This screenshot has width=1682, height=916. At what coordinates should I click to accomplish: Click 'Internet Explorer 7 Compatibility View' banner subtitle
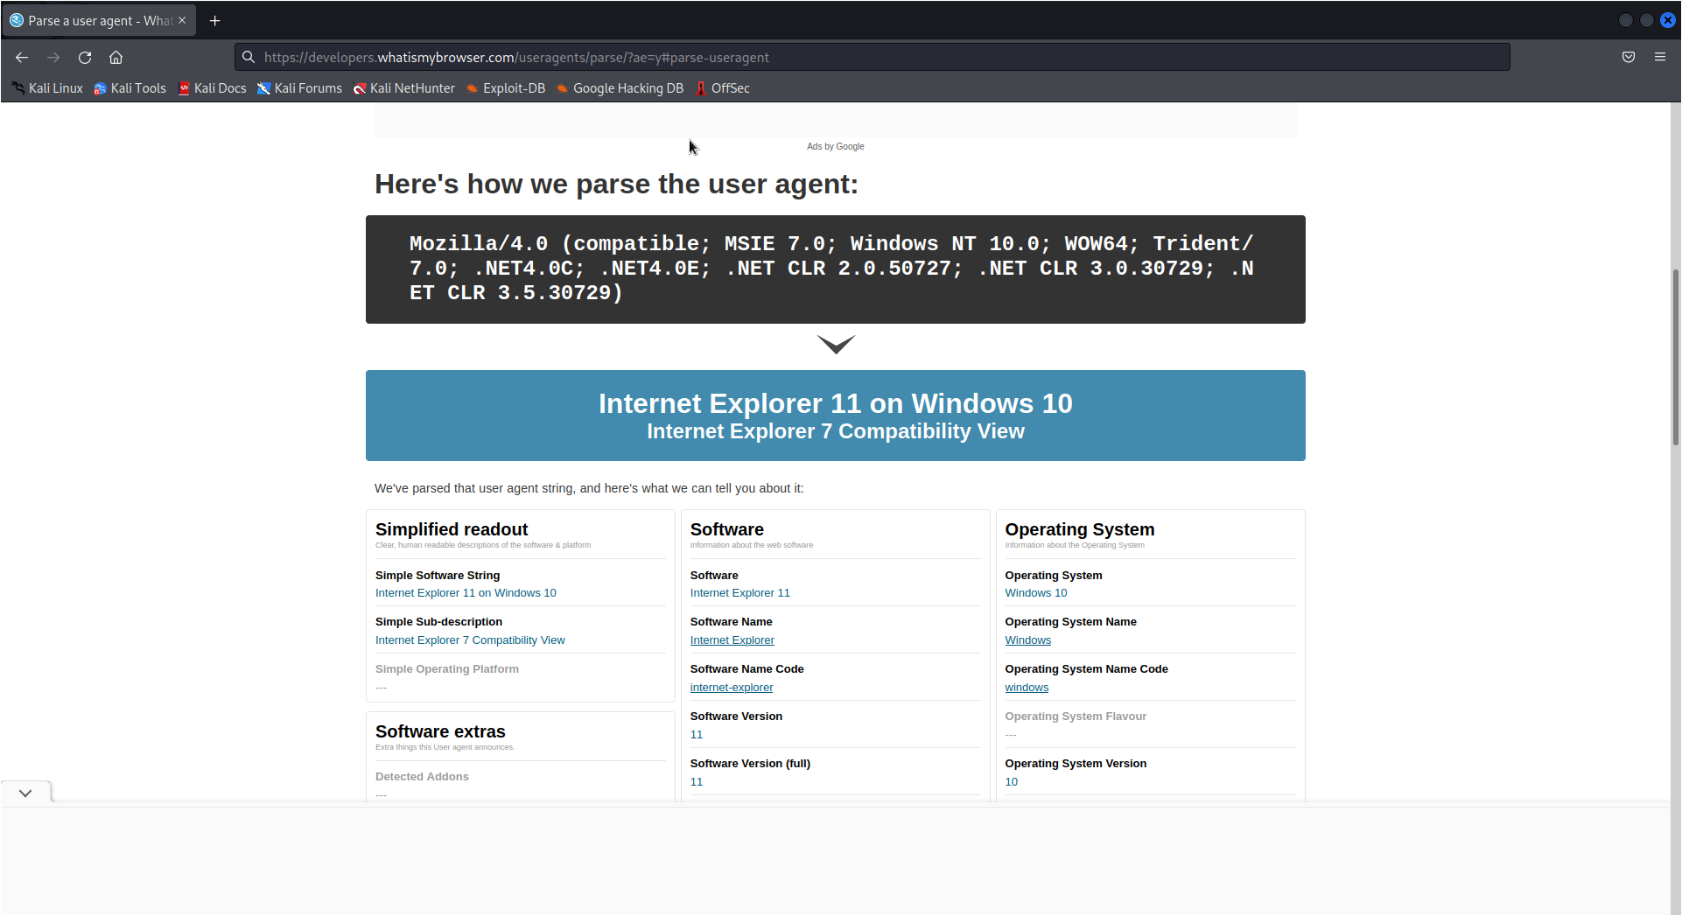(835, 431)
